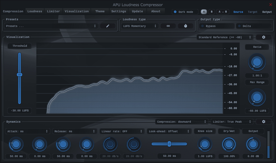The image size is (276, 163).
Task: Click the 1.00:1 ratio value field
Action: 257,76
